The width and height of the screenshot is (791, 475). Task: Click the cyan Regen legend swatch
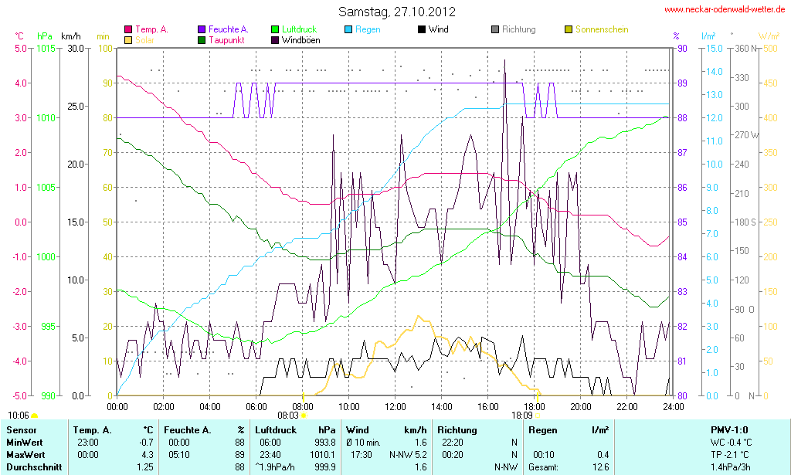pos(348,29)
